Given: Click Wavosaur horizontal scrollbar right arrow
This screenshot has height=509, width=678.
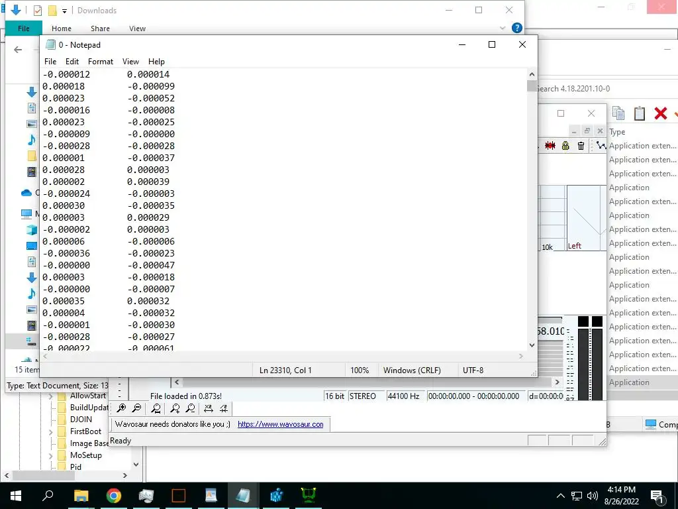Looking at the screenshot, I should pyautogui.click(x=557, y=382).
